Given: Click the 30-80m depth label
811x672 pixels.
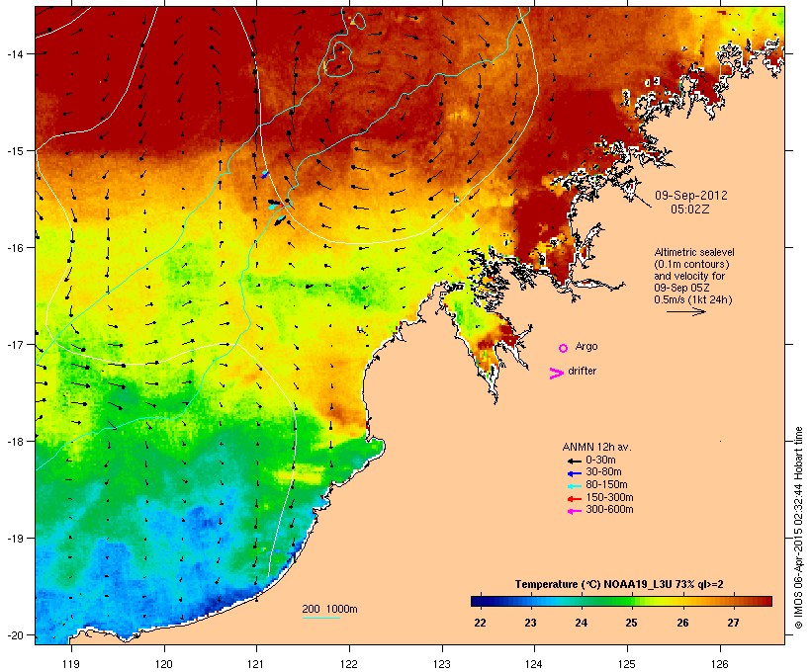Looking at the screenshot, I should tap(603, 472).
